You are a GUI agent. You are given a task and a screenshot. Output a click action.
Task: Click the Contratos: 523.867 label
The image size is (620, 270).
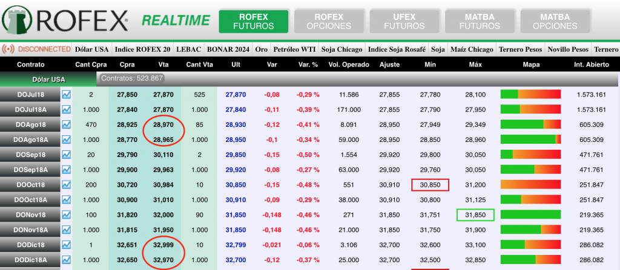(x=132, y=78)
